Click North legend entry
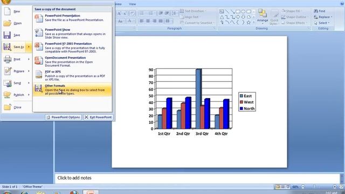Screen dimensions: 345x194 click(247, 109)
